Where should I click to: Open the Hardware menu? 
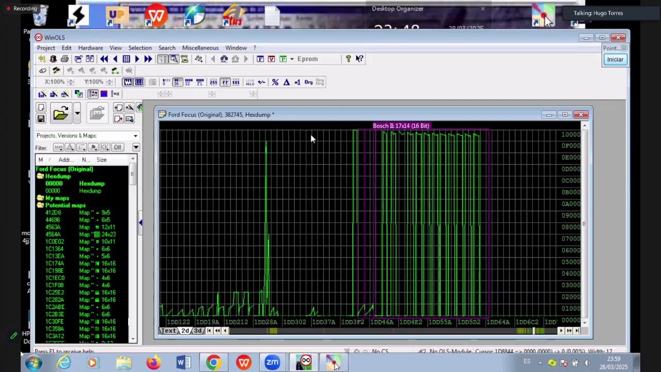tap(90, 48)
